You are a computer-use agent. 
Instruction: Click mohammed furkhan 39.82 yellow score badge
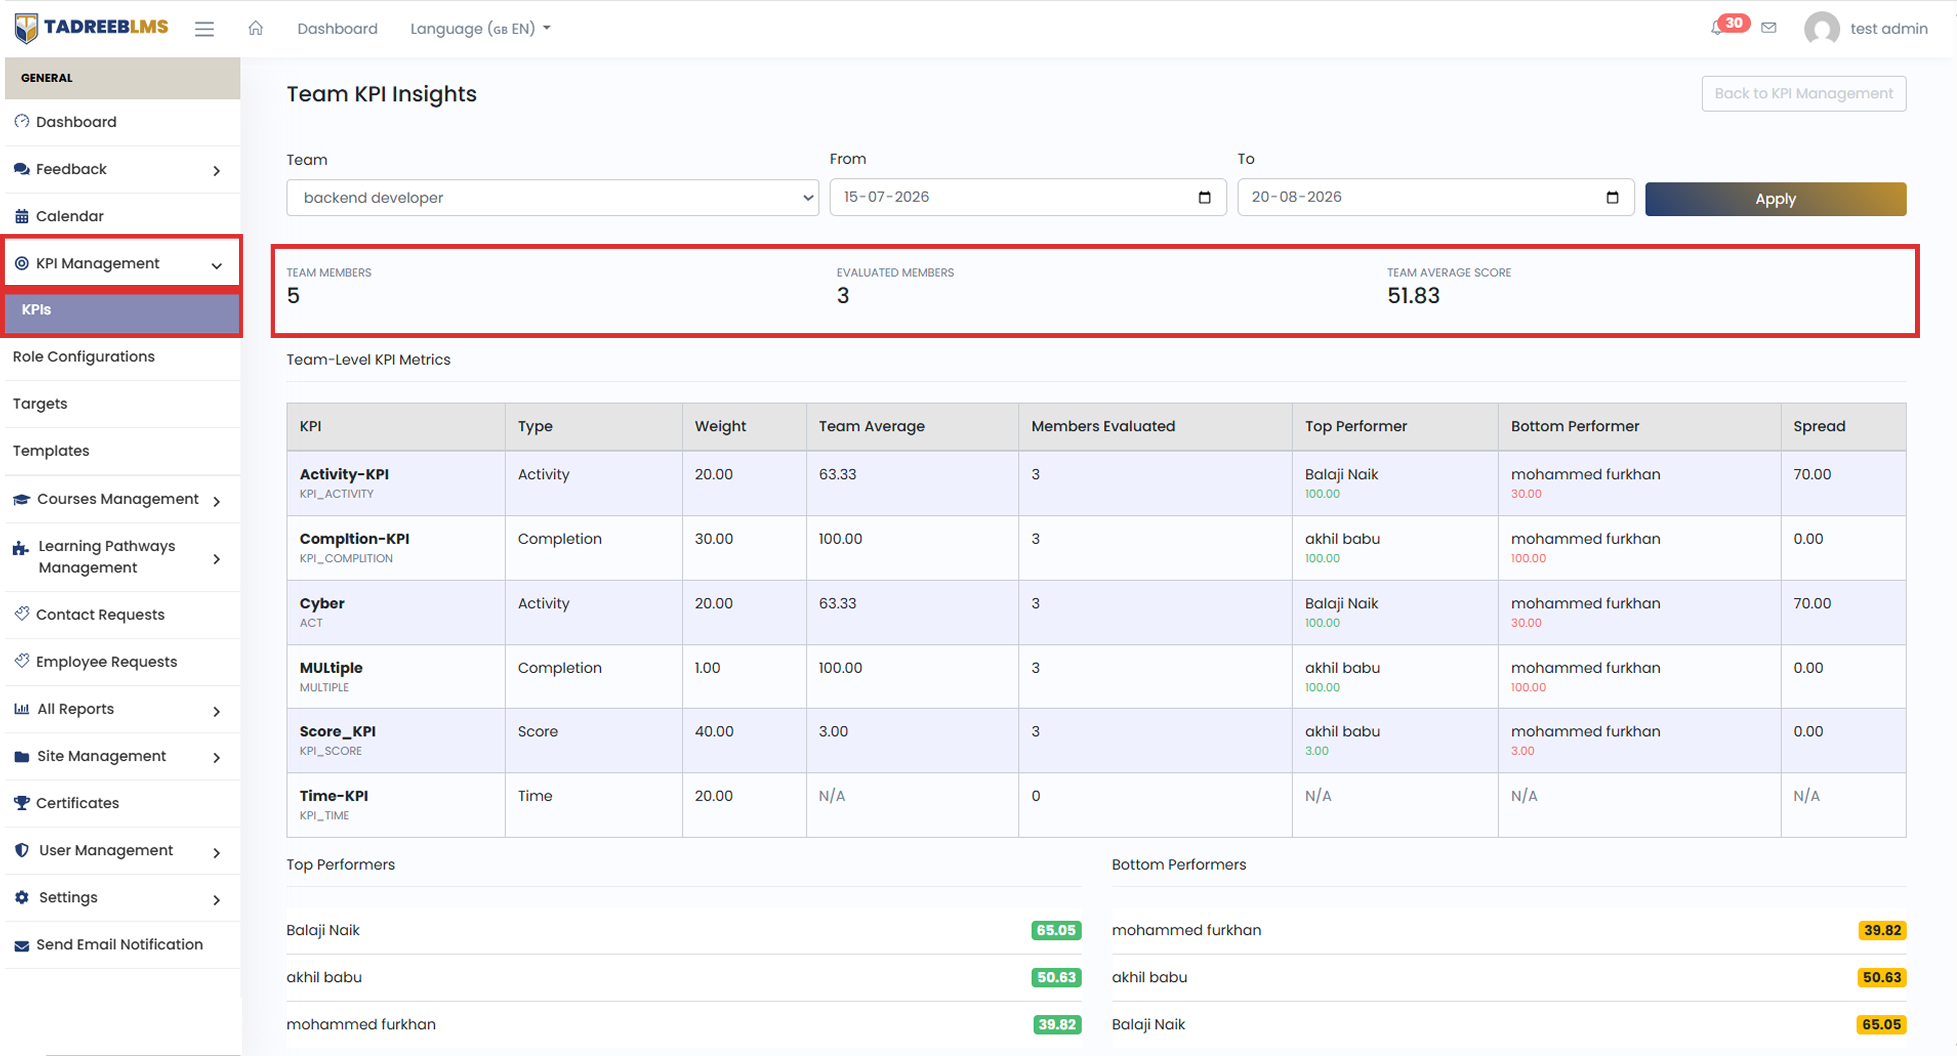click(x=1882, y=930)
